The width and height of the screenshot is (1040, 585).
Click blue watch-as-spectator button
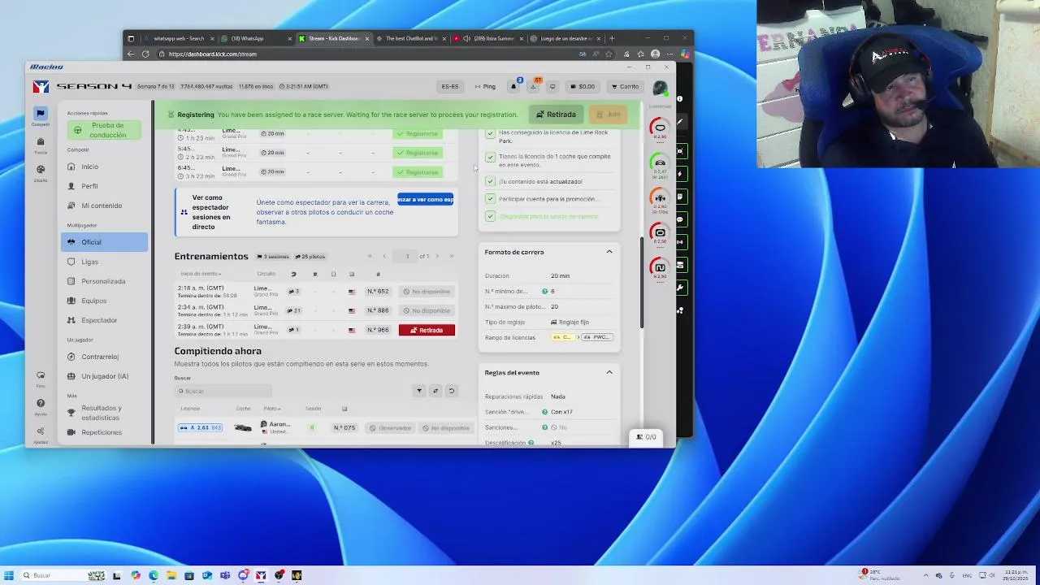(x=425, y=199)
